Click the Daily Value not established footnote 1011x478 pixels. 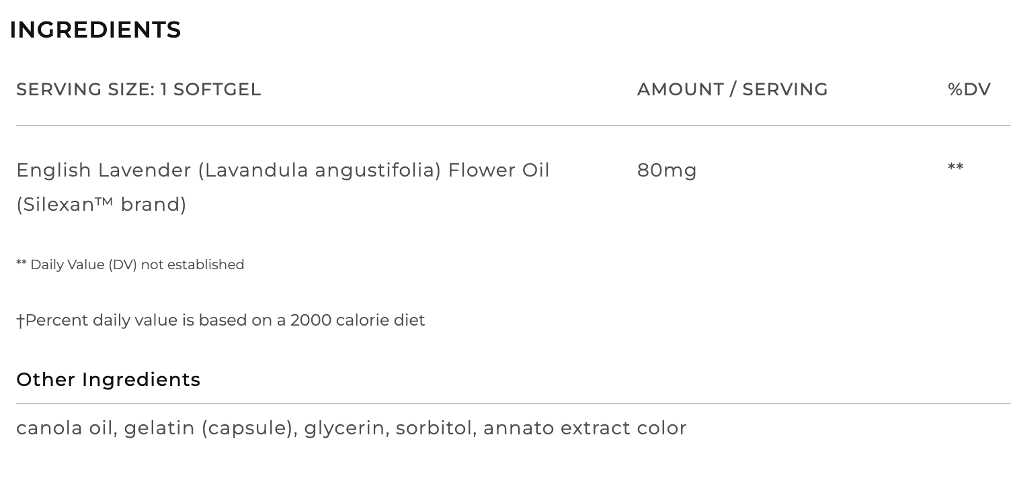[130, 265]
